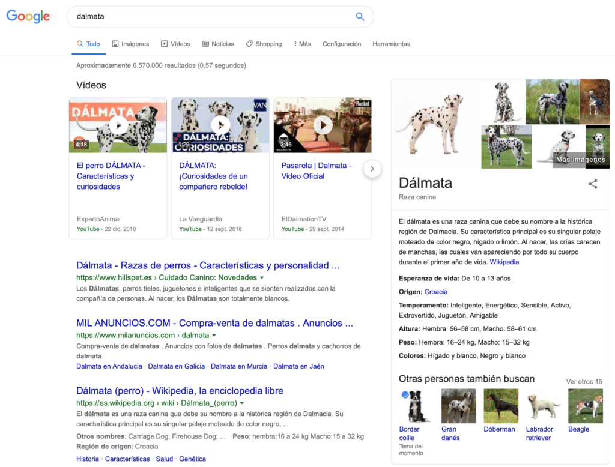Click 'ElDalmationTV' source text
This screenshot has width=615, height=467.
click(304, 219)
